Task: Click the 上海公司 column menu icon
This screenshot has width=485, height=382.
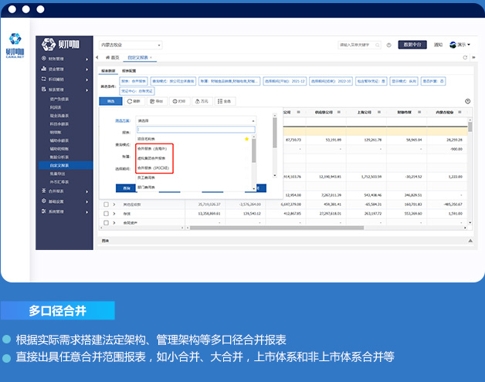Action: coord(379,112)
